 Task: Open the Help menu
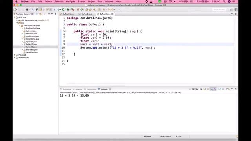pyautogui.click(x=118, y=2)
